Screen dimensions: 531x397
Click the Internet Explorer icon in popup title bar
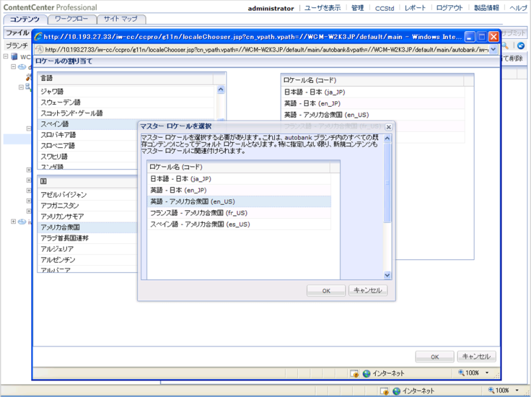click(x=39, y=37)
